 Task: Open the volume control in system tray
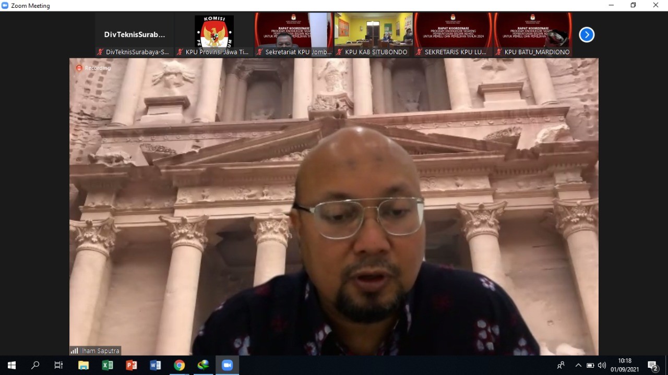(x=602, y=365)
